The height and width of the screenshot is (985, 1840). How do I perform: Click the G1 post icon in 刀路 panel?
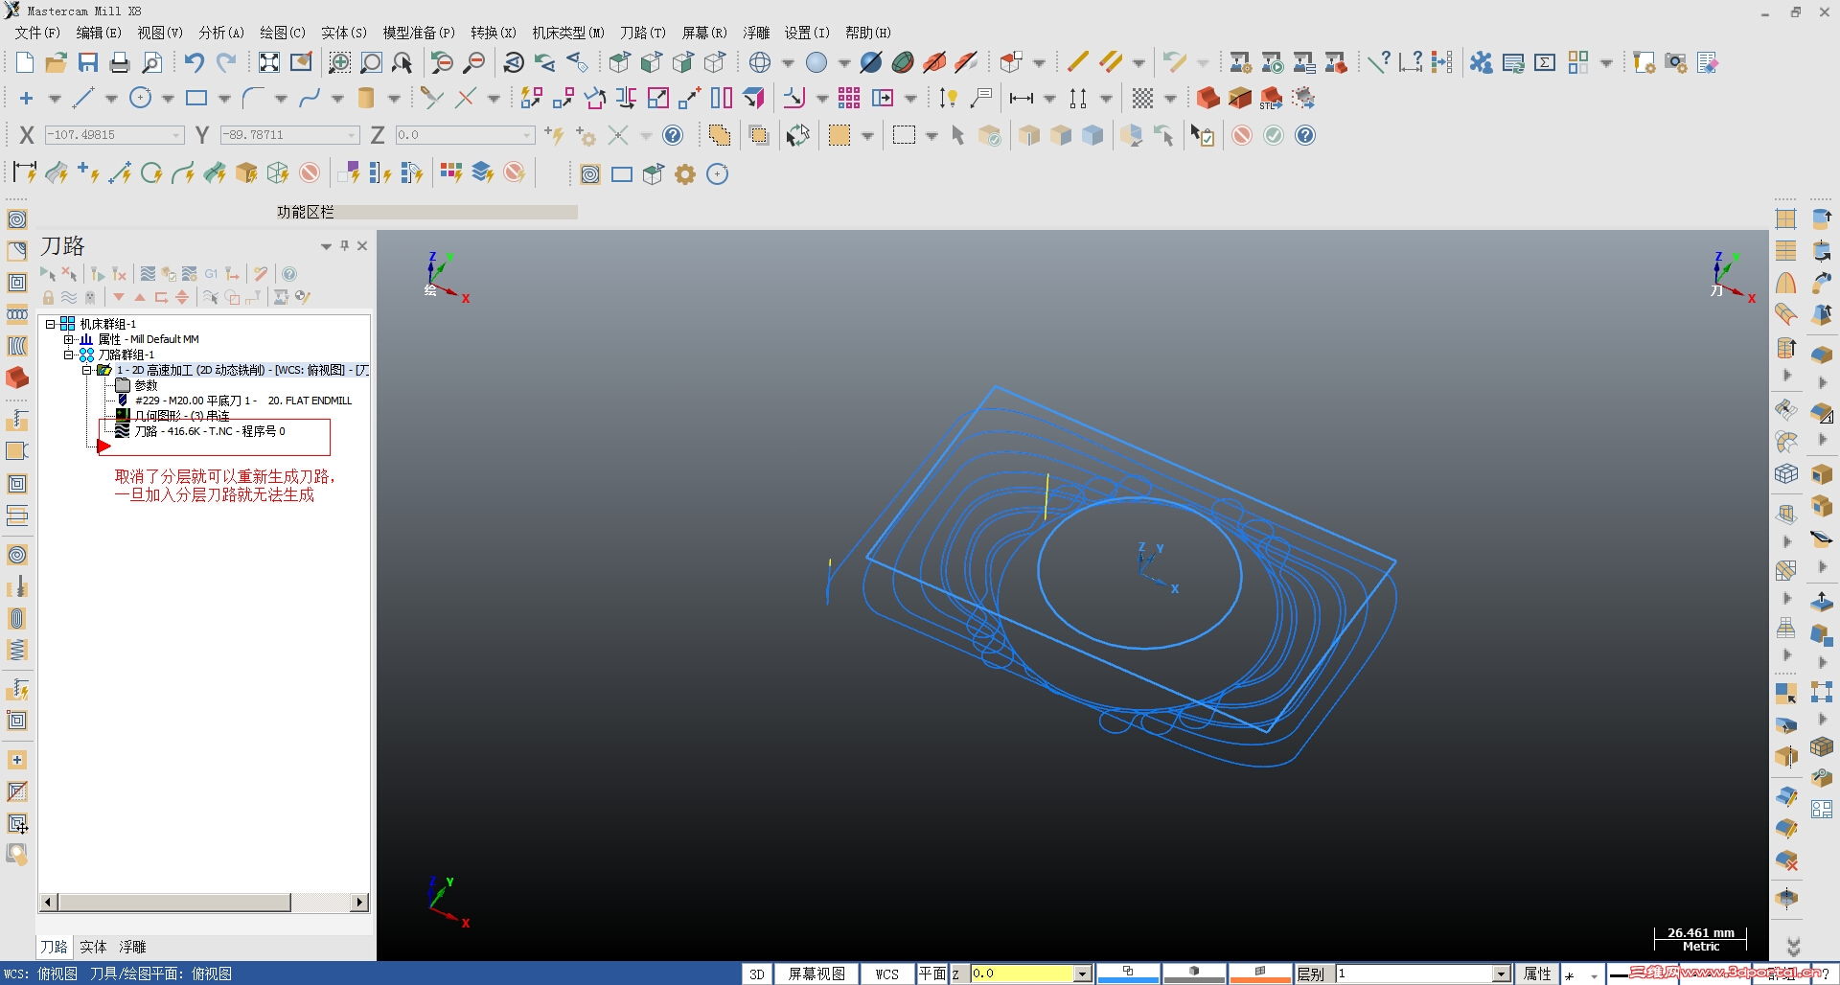coord(211,274)
